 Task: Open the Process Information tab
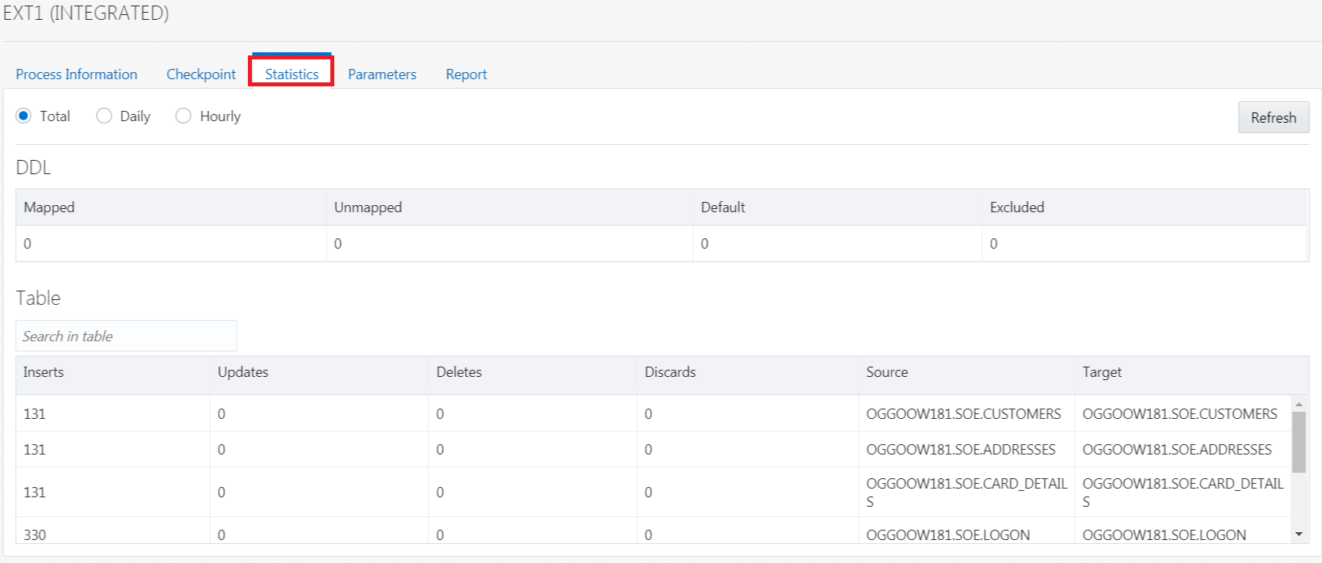pyautogui.click(x=76, y=74)
